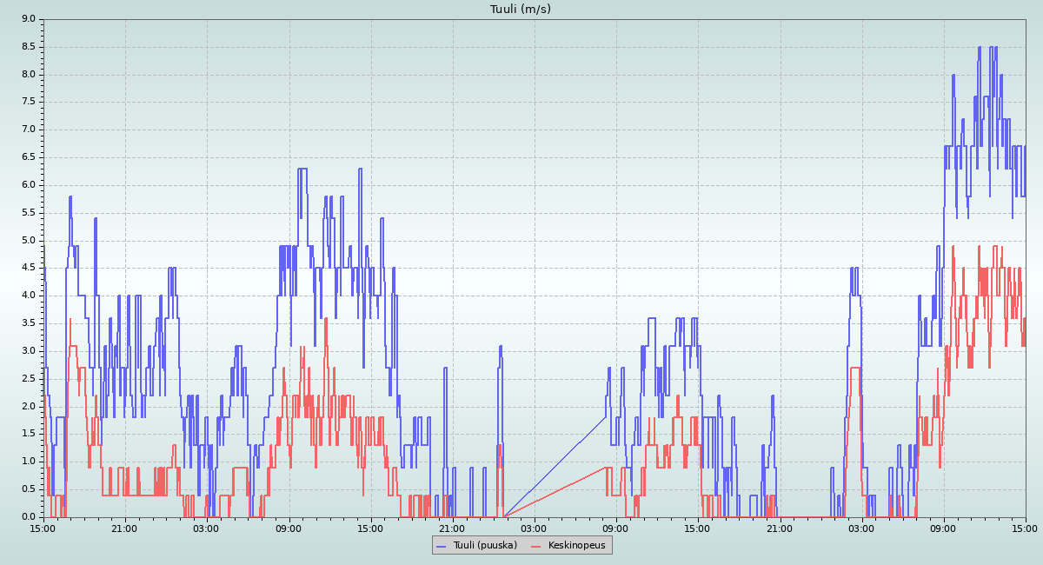Select the 0.0 y-axis origin label
This screenshot has height=565, width=1043.
point(28,517)
